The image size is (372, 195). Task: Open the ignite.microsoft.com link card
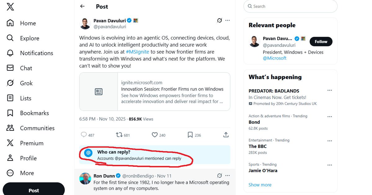click(155, 92)
